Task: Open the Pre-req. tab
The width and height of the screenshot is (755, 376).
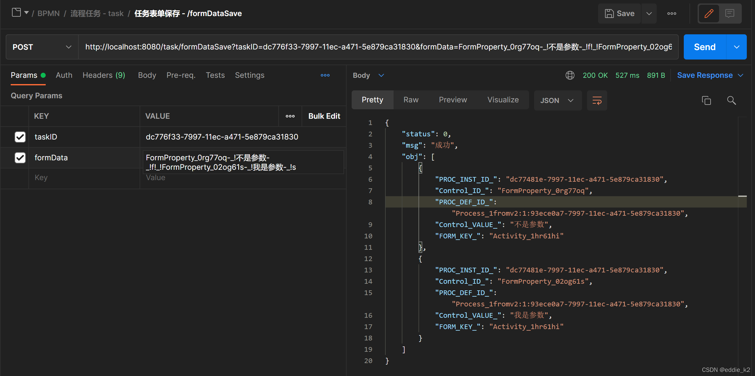Action: [181, 75]
